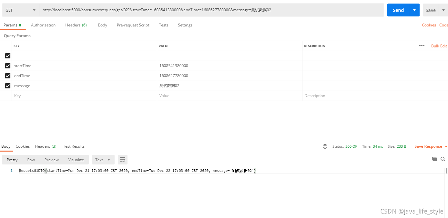Open the Text format dropdown
Screen dimensions: 448x218
[x=103, y=160]
